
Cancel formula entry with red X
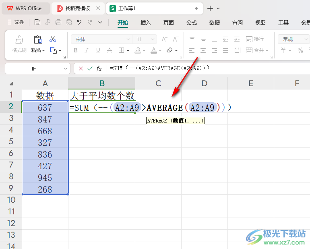click(x=81, y=68)
